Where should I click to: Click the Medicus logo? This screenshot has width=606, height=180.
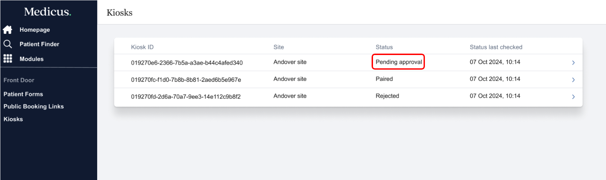tap(47, 12)
